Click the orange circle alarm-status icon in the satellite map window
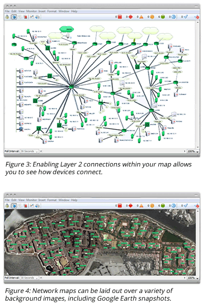Viewport: 204px width, 305px height. (152, 206)
